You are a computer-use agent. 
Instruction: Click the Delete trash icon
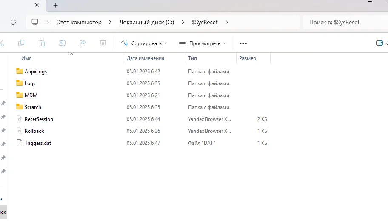point(103,43)
